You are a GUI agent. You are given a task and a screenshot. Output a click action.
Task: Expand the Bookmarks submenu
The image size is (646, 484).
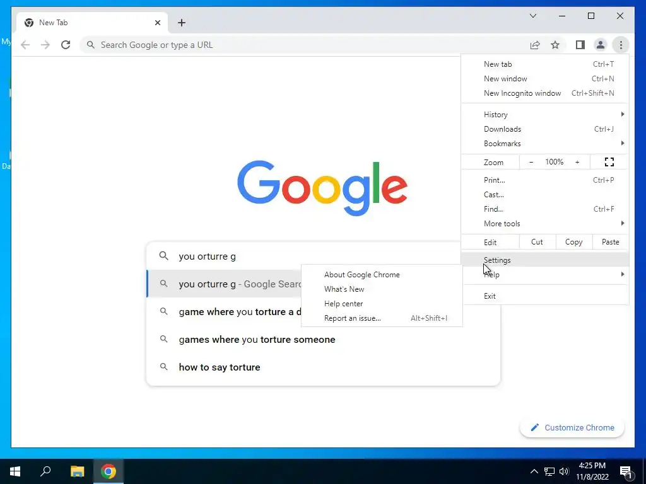(x=545, y=143)
